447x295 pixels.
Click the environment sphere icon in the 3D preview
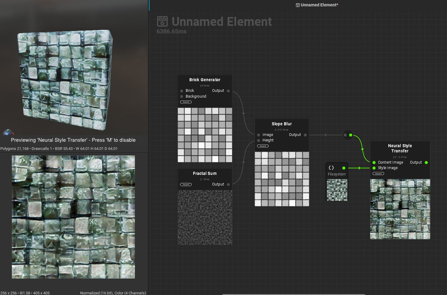[x=8, y=132]
